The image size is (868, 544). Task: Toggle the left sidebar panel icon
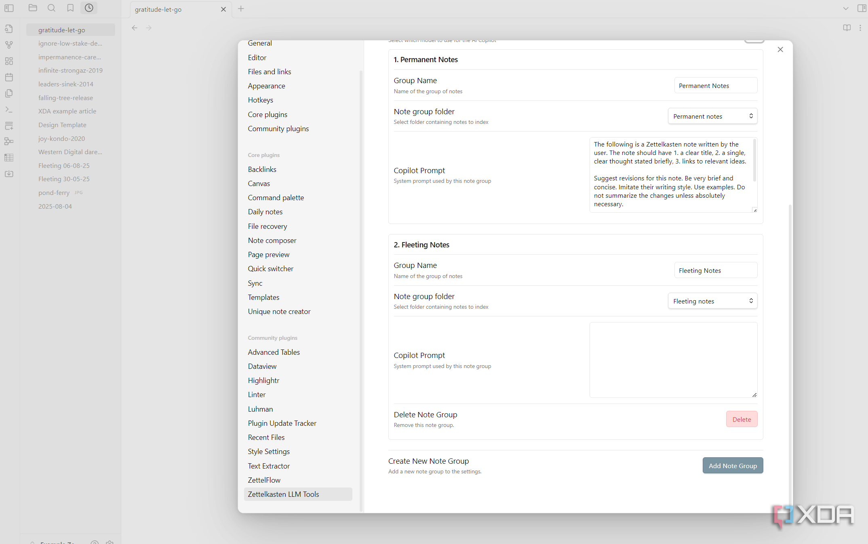pos(9,8)
